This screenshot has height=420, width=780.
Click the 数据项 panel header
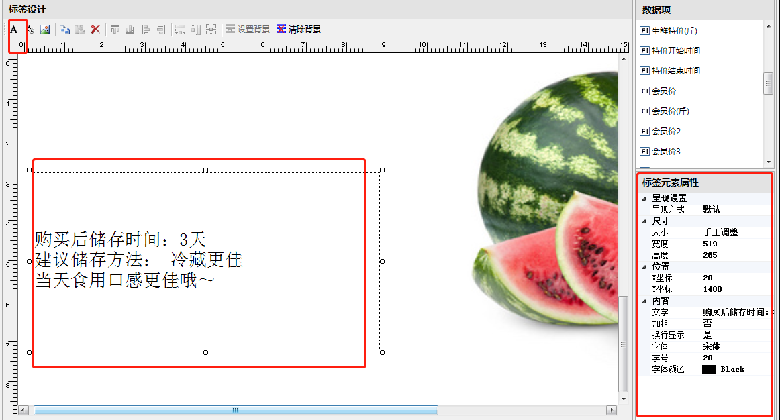(704, 10)
